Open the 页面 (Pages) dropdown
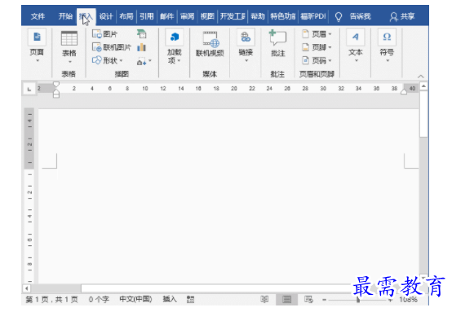Image resolution: width=452 pixels, height=312 pixels. [x=37, y=46]
